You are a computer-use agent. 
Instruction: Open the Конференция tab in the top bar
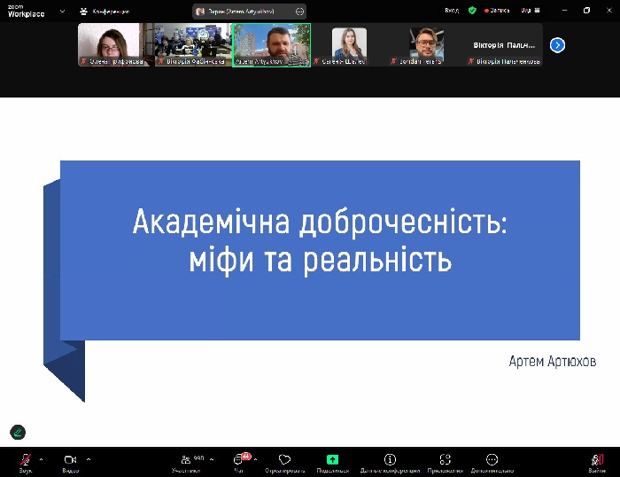tap(105, 12)
